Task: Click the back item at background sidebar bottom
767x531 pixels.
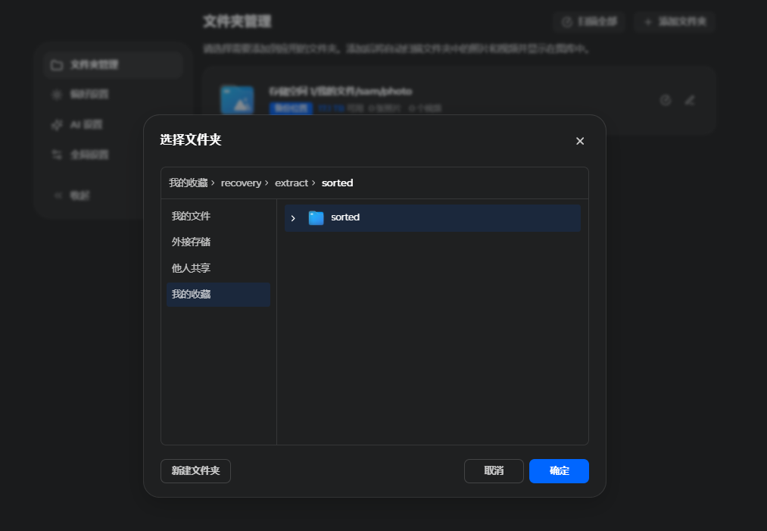Action: 71,195
